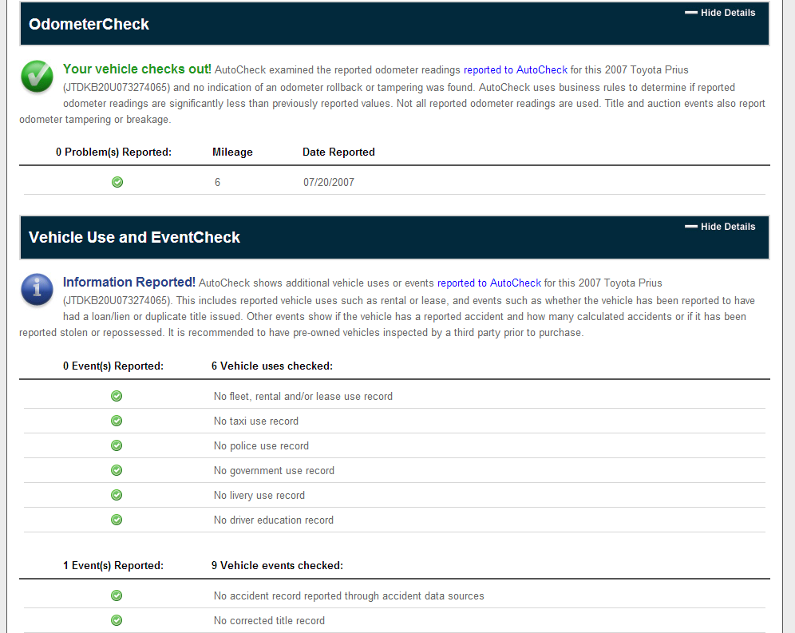795x633 pixels.
Task: Click the Date Reported column header
Action: click(338, 152)
